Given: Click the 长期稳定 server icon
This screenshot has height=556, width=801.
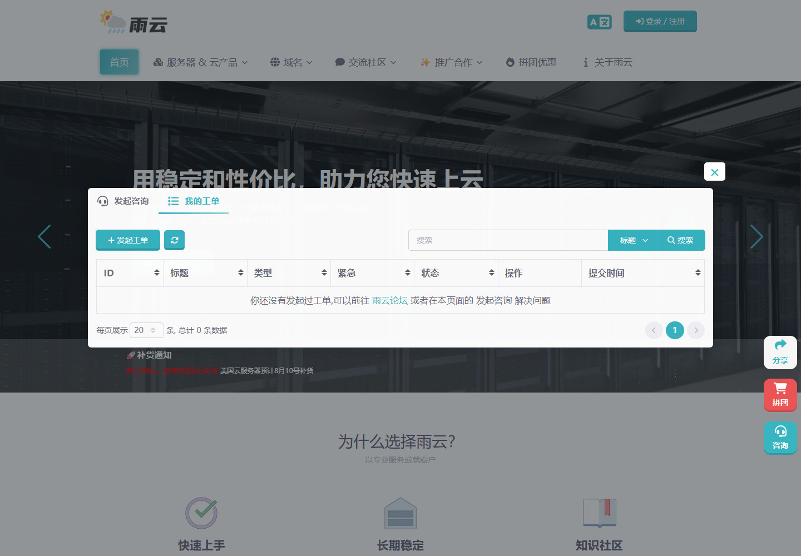Looking at the screenshot, I should [400, 513].
